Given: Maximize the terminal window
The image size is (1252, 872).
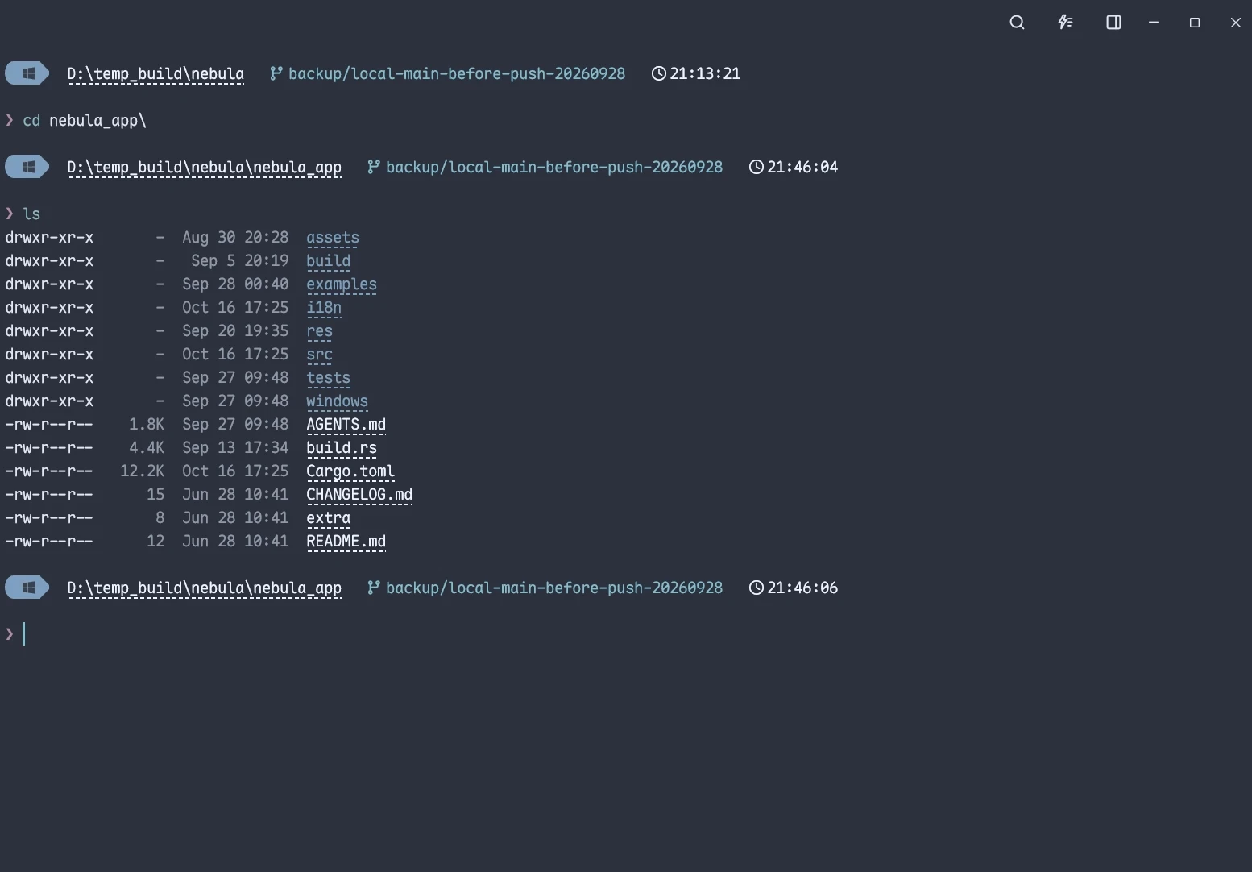Looking at the screenshot, I should [x=1195, y=23].
